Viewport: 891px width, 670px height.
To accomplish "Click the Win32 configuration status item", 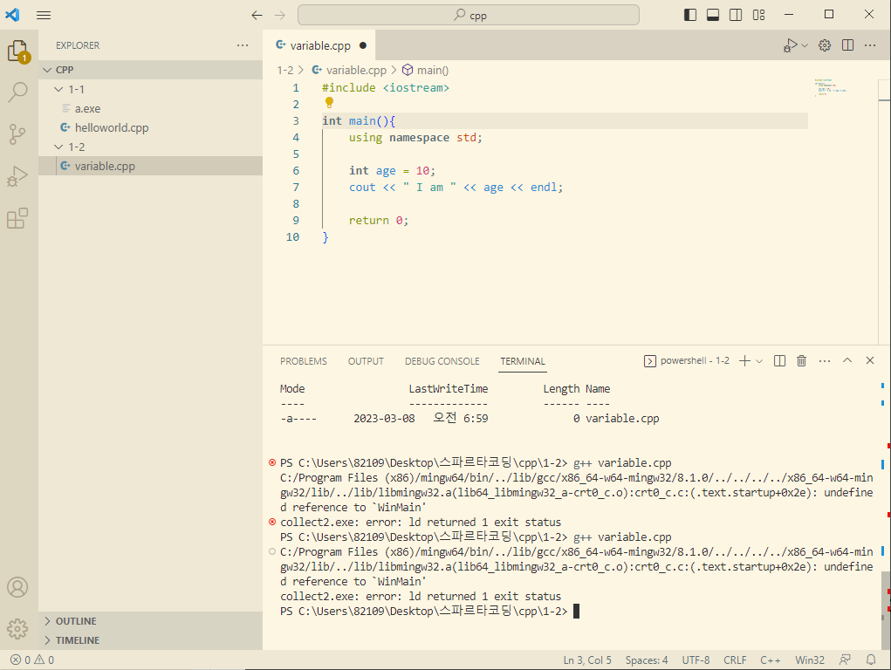I will pyautogui.click(x=810, y=660).
